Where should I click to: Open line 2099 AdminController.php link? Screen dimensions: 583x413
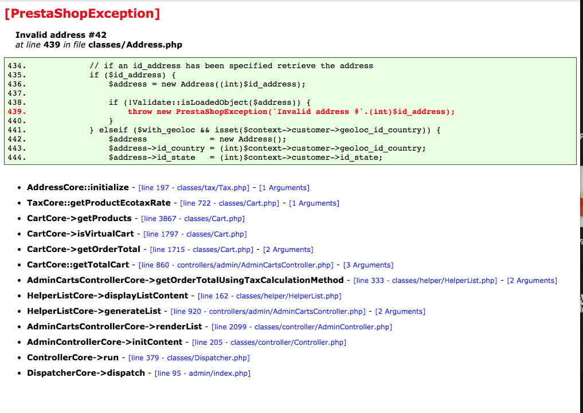pos(302,327)
